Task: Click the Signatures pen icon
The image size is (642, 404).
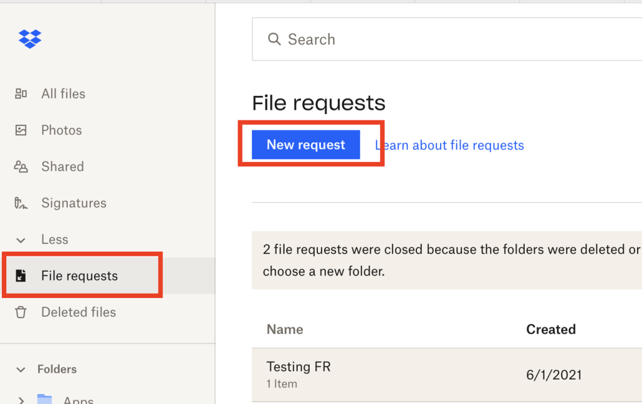Action: click(21, 203)
